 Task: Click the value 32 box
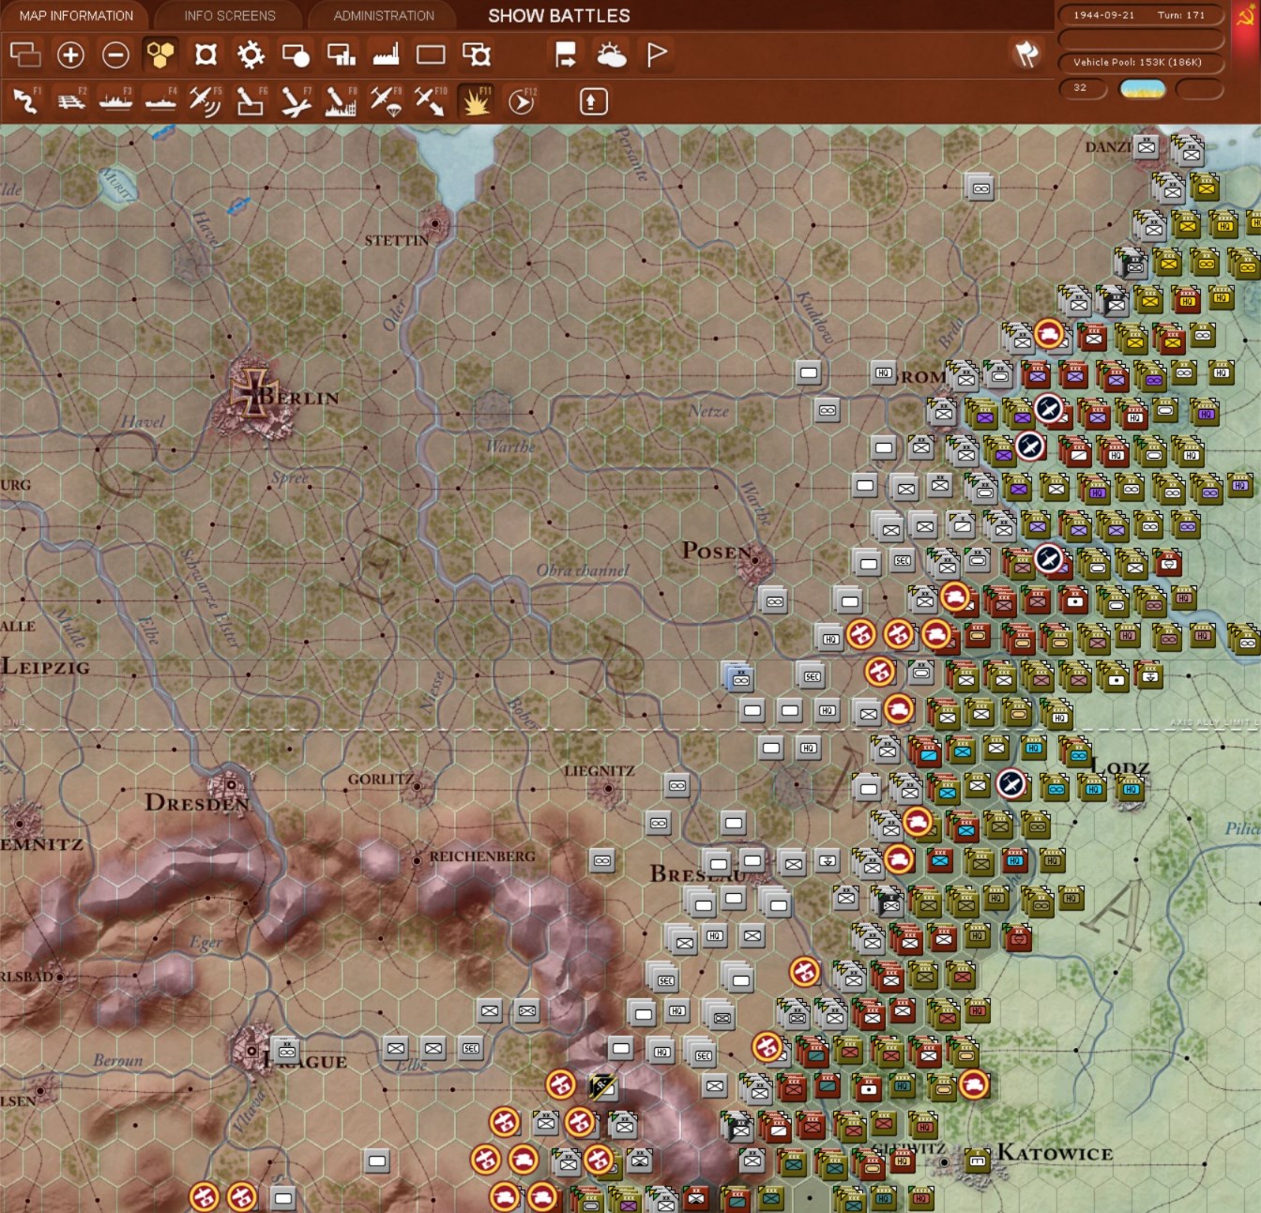point(1083,88)
